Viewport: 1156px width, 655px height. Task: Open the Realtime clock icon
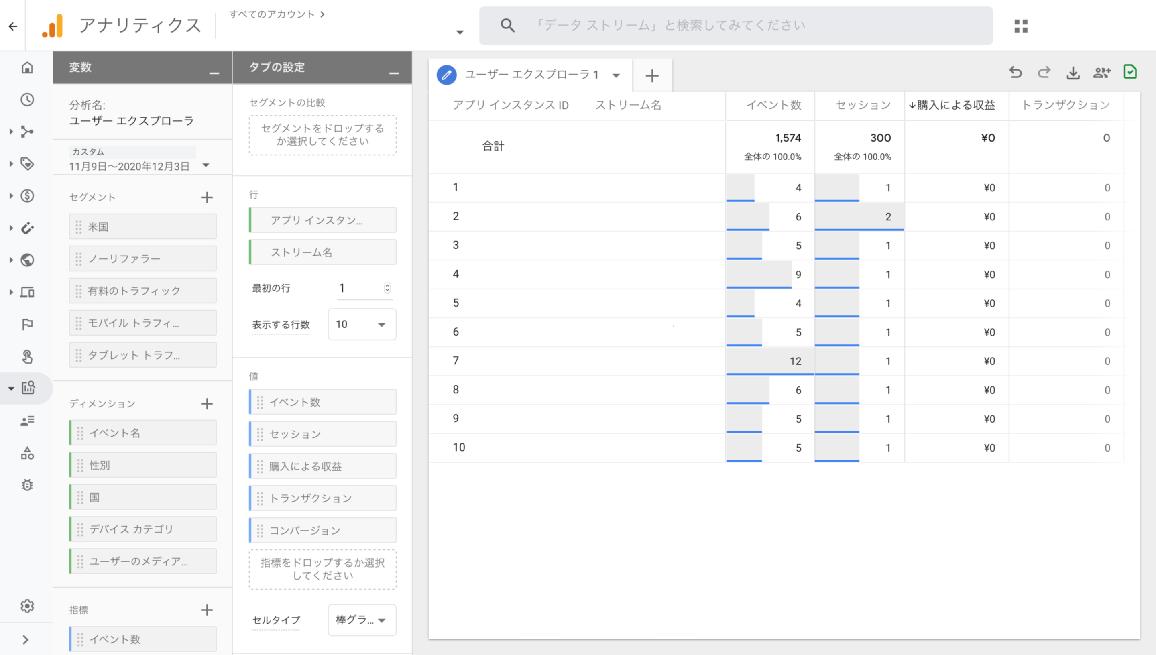point(27,100)
